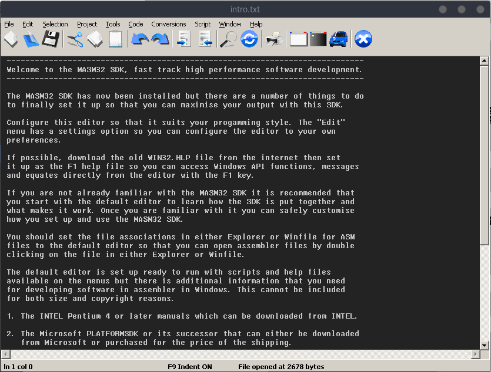Click the New file toolbar icon
The height and width of the screenshot is (372, 491).
tap(11, 39)
